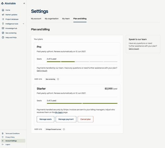Click the 'Your plans' label
Image resolution: width=165 pixels, height=148 pixels.
click(38, 39)
